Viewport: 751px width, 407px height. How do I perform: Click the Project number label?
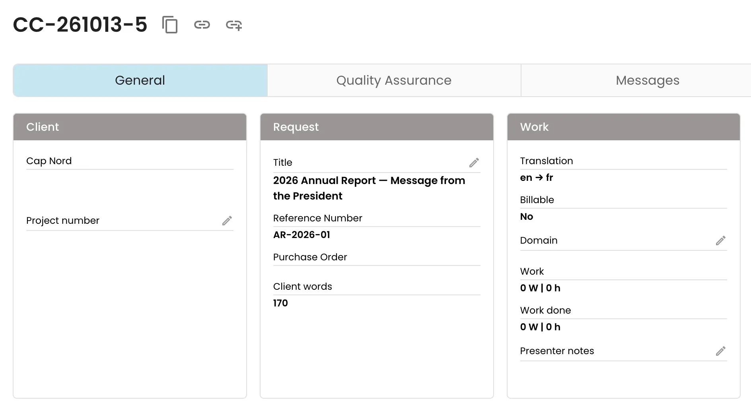63,221
